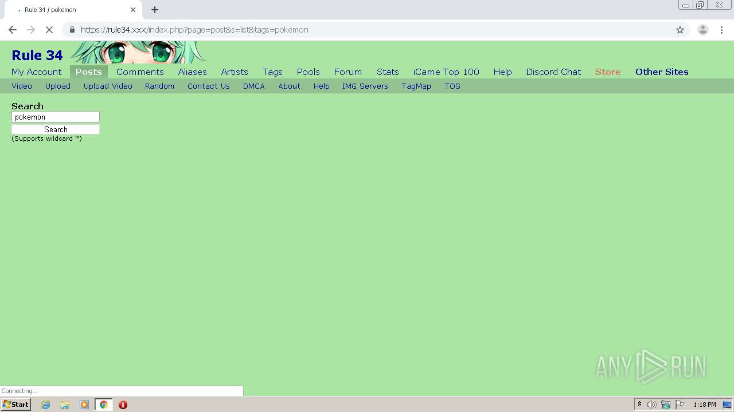View the Stats page

tap(388, 72)
